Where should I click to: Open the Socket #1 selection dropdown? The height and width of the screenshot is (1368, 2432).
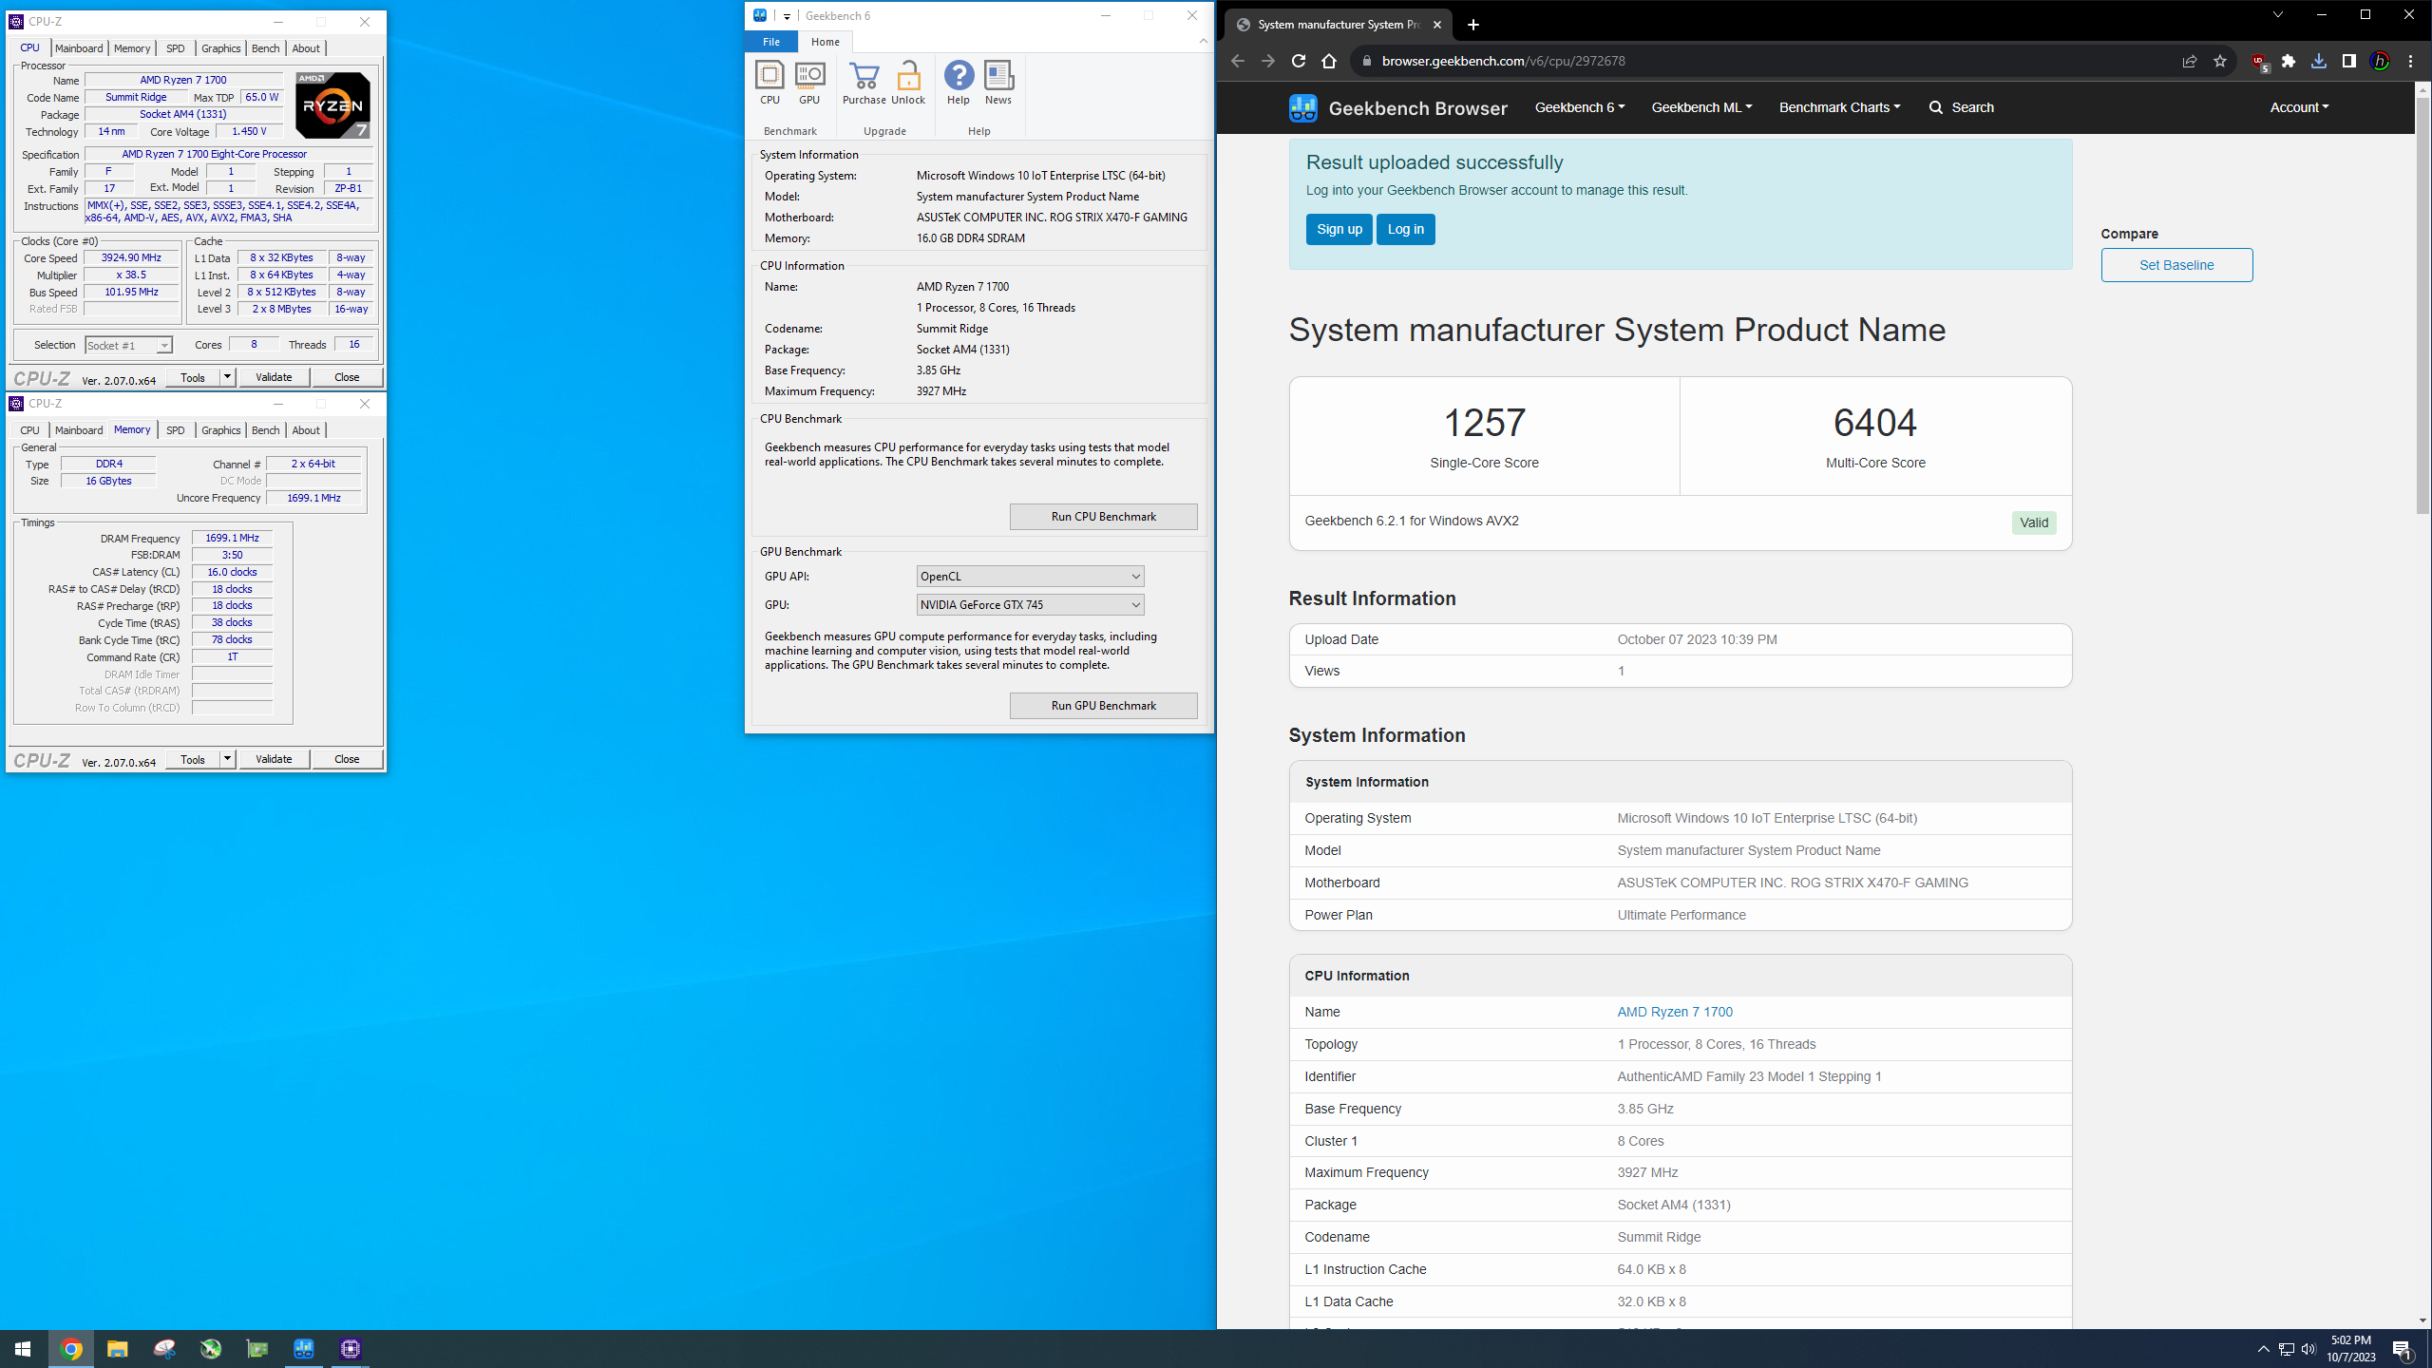tap(128, 346)
